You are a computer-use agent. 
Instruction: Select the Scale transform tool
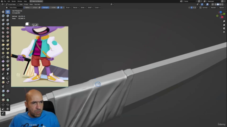(x=3, y=109)
